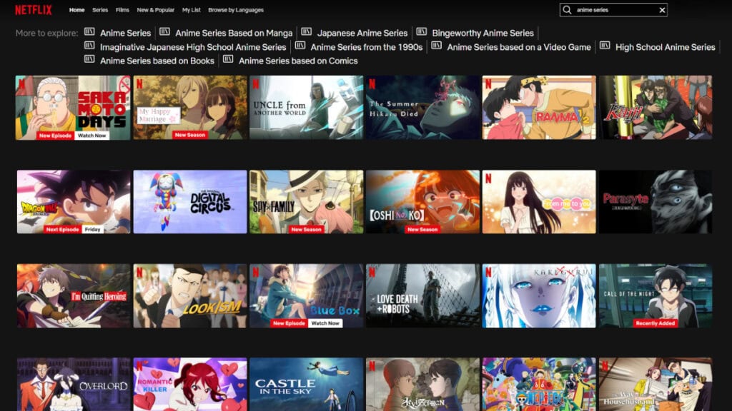Click the icon beside Anime Series based on a Video Game

[x=436, y=46]
